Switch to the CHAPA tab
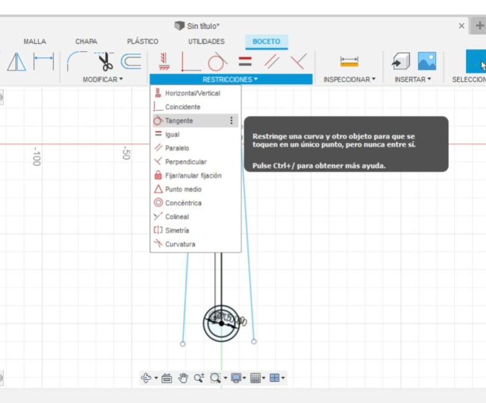 click(x=86, y=42)
